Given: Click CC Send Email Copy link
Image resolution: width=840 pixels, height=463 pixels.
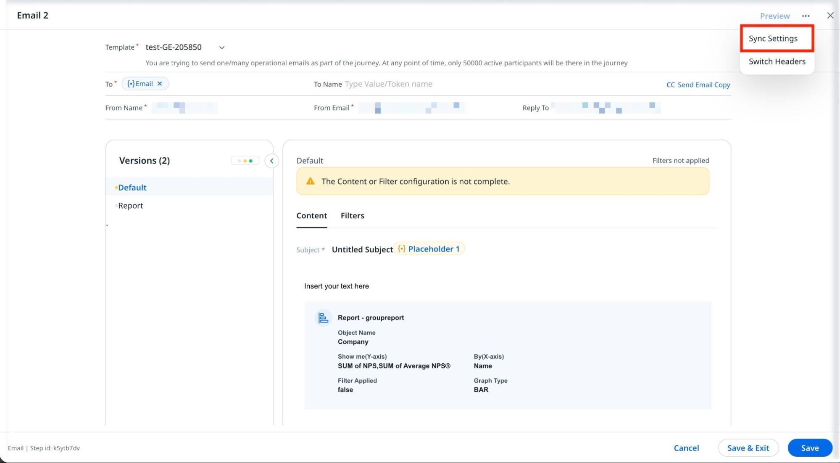Looking at the screenshot, I should pyautogui.click(x=698, y=85).
